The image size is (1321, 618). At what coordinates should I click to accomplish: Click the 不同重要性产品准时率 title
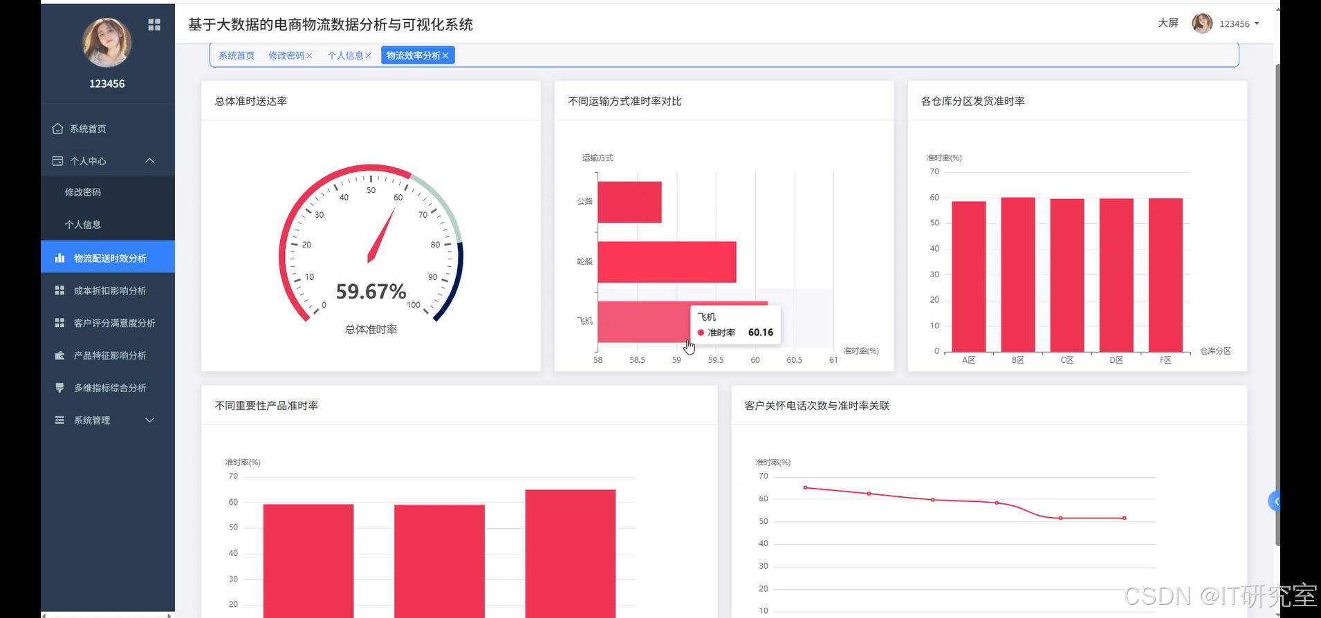pyautogui.click(x=266, y=406)
